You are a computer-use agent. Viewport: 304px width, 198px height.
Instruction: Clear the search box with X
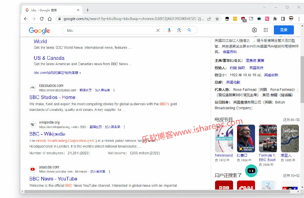158,30
